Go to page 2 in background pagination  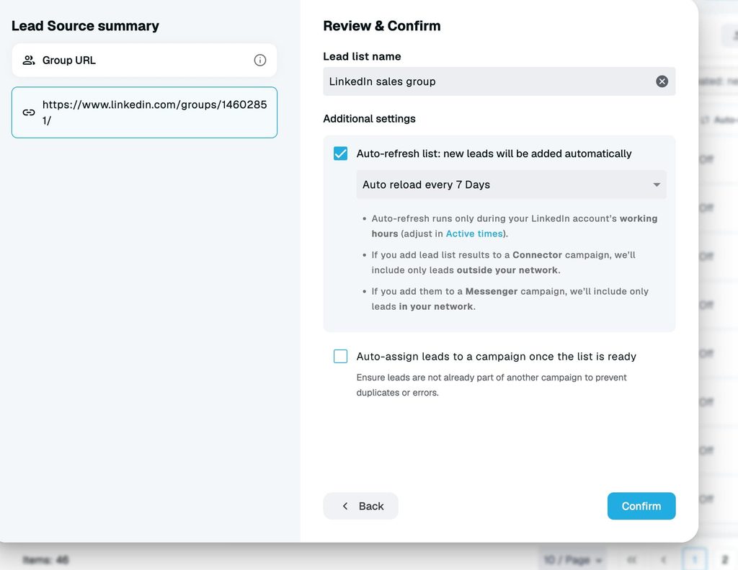725,560
